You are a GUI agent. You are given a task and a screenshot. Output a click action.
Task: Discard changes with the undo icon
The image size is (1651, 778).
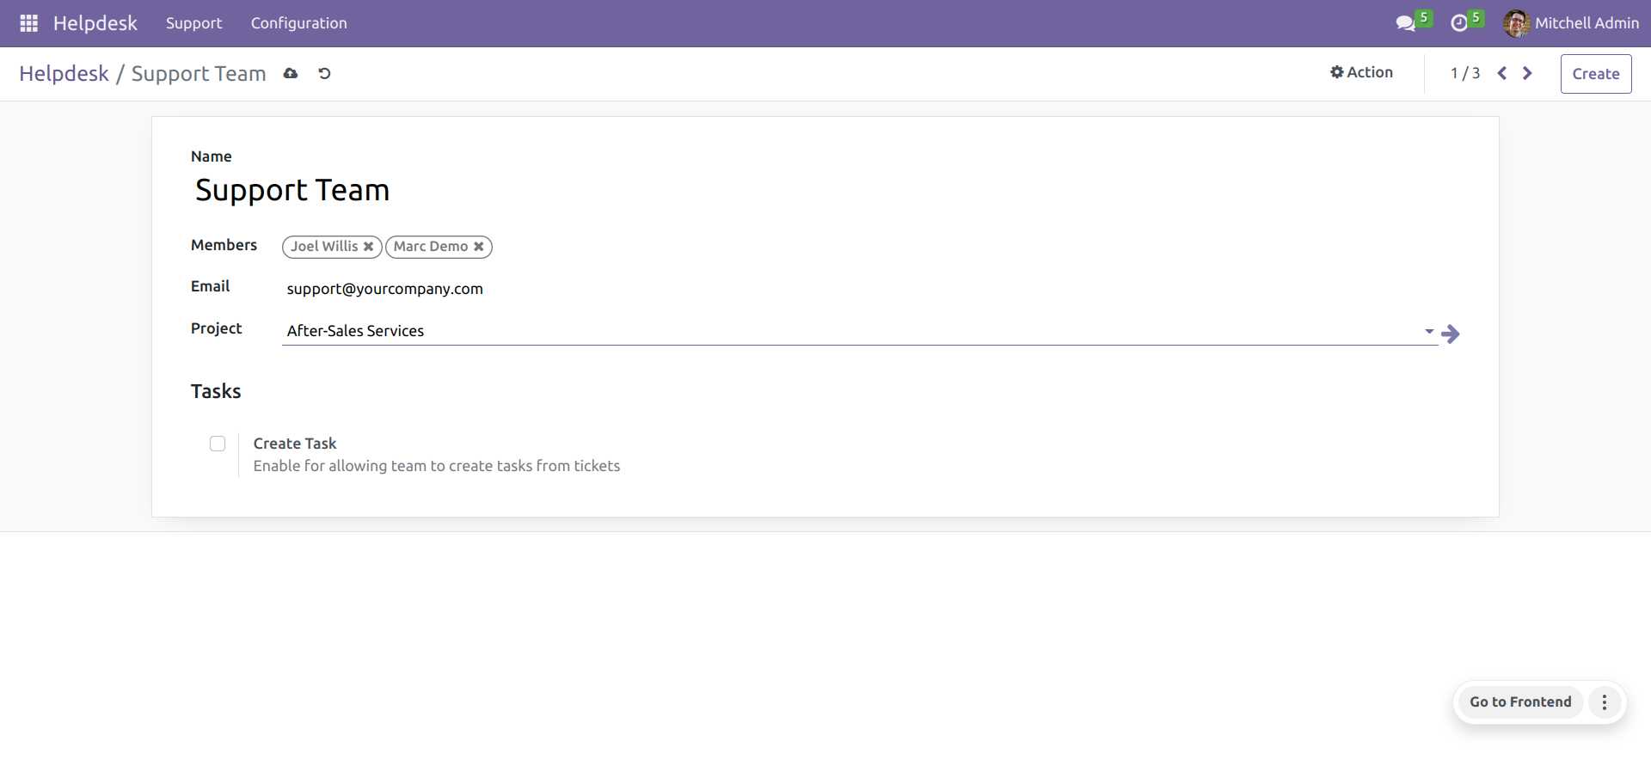(324, 74)
